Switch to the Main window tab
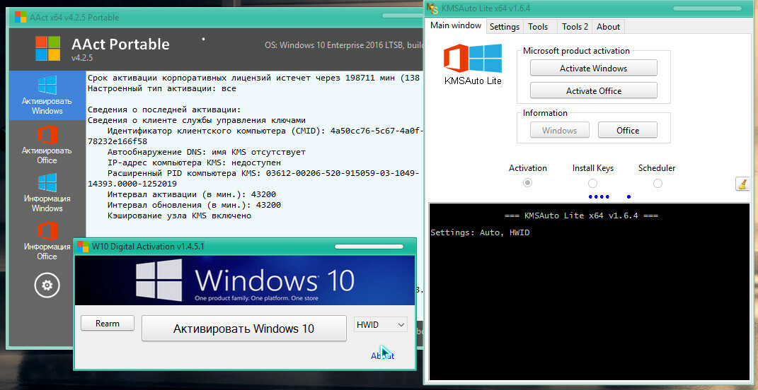The image size is (758, 390). [x=456, y=25]
